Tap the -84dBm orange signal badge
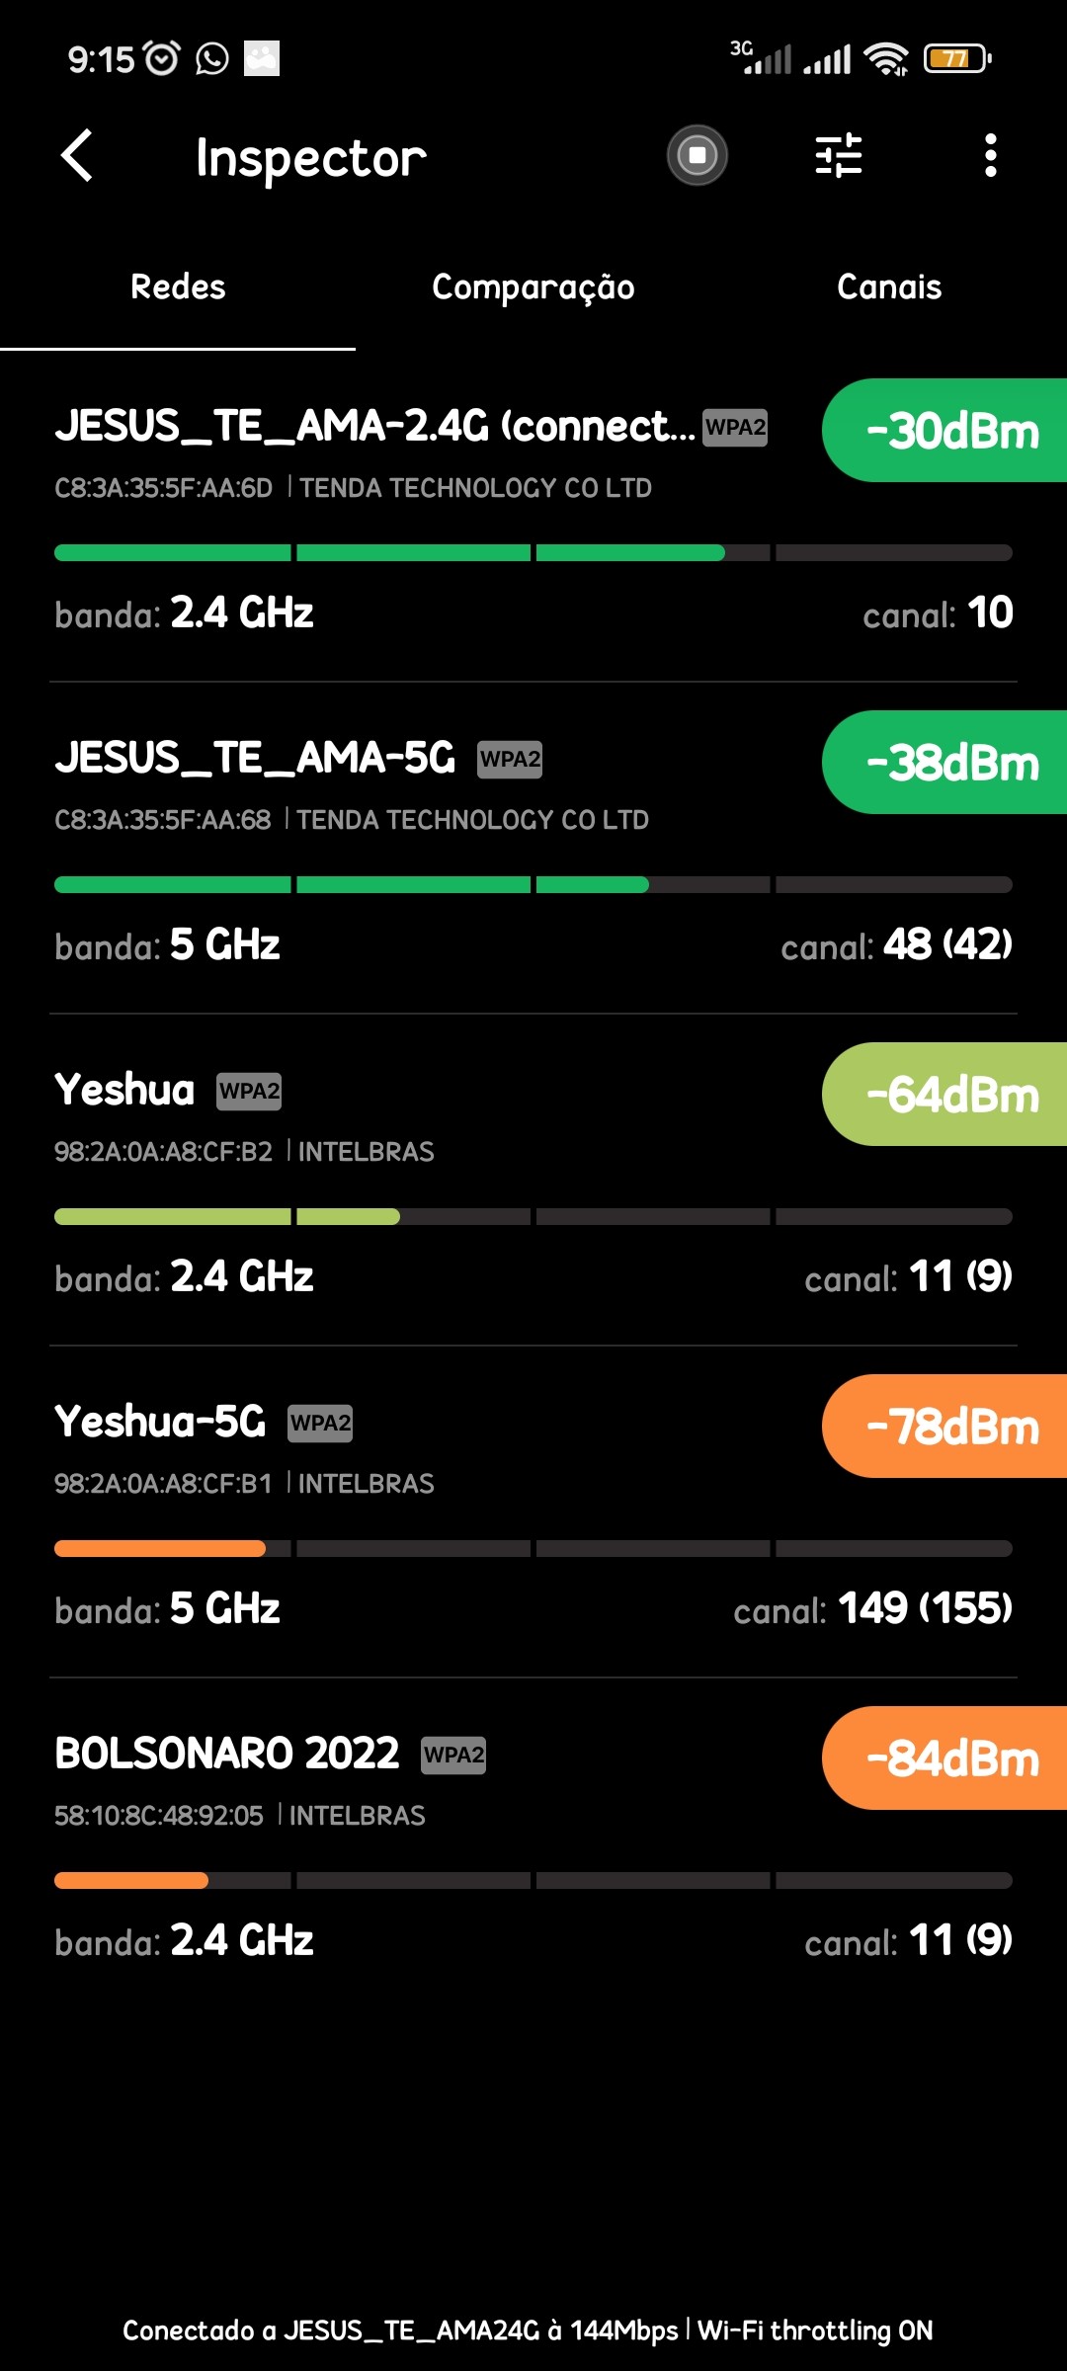This screenshot has width=1067, height=2371. pyautogui.click(x=944, y=1758)
